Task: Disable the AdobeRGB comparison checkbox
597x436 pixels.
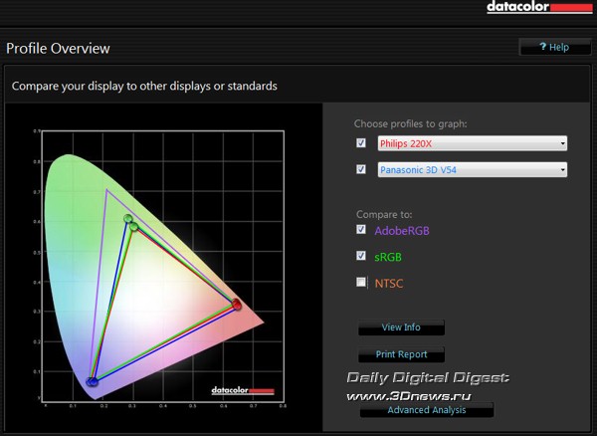Action: (361, 230)
